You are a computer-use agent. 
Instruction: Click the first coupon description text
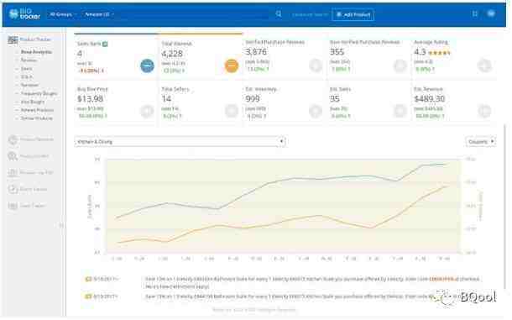tap(312, 283)
